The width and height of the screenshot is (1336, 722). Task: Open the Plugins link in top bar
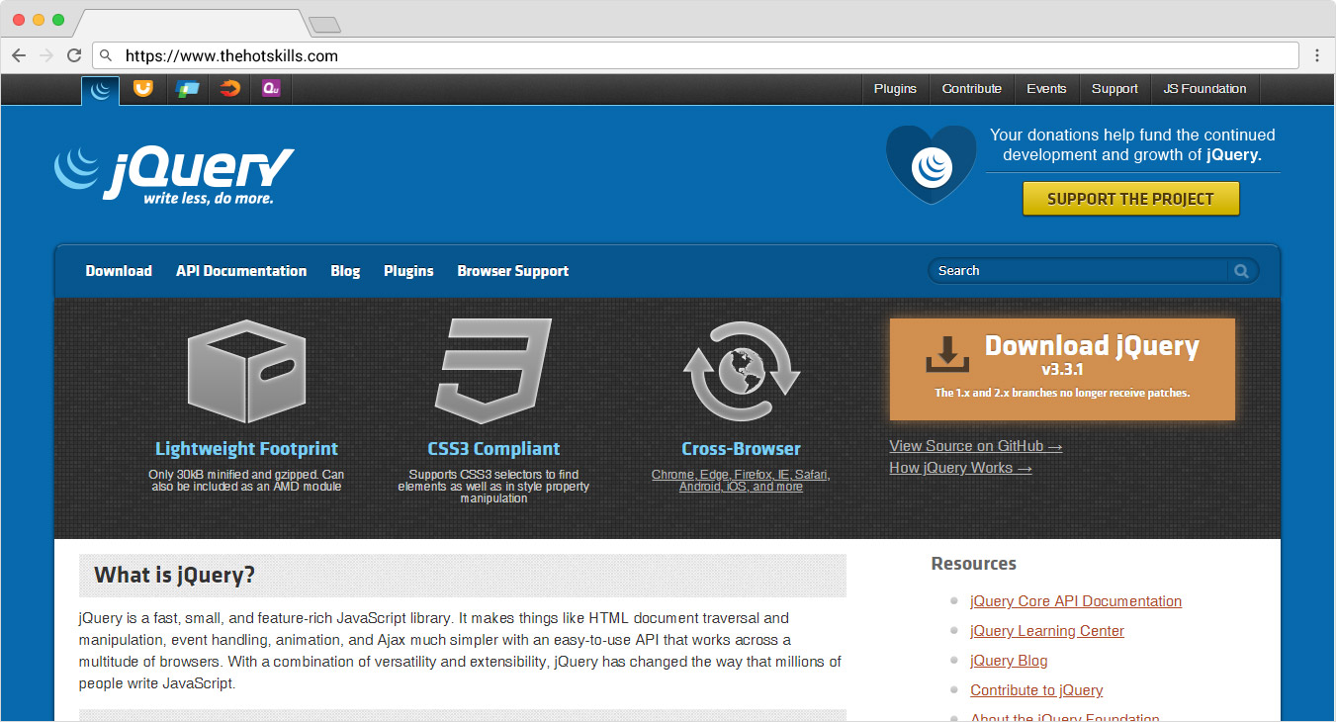coord(895,89)
